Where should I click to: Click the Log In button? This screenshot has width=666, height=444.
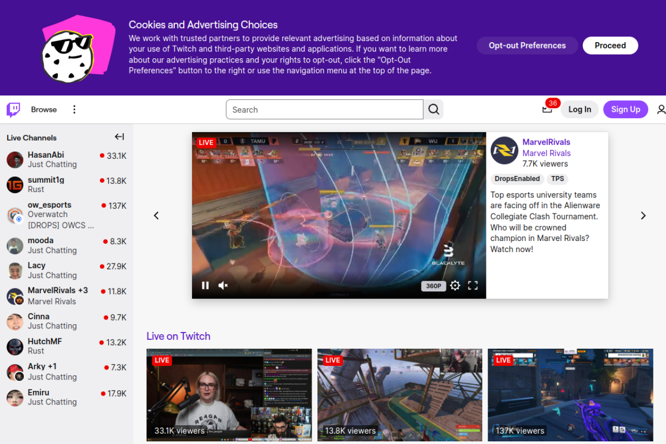pyautogui.click(x=579, y=109)
